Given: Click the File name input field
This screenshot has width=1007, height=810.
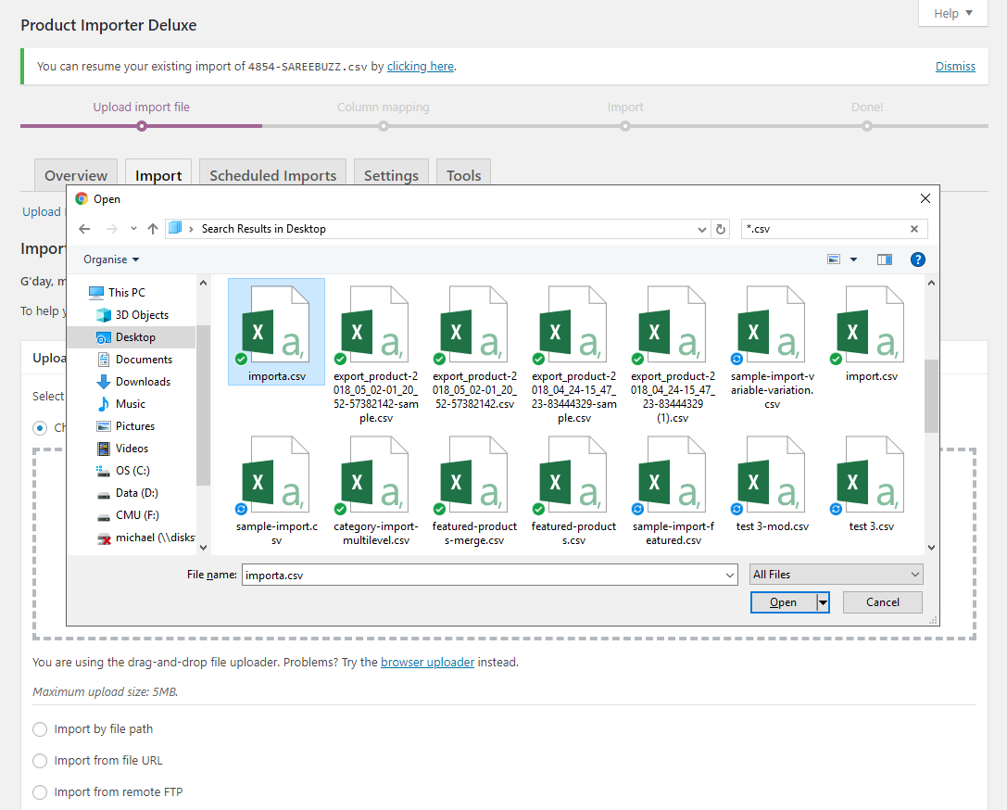Looking at the screenshot, I should tap(483, 575).
